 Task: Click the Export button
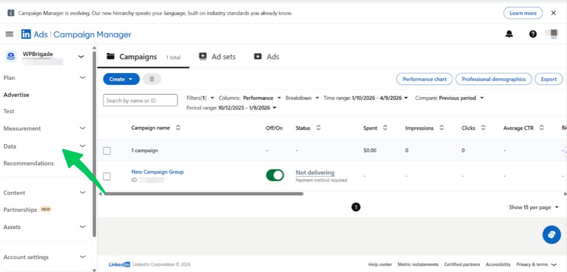(548, 79)
